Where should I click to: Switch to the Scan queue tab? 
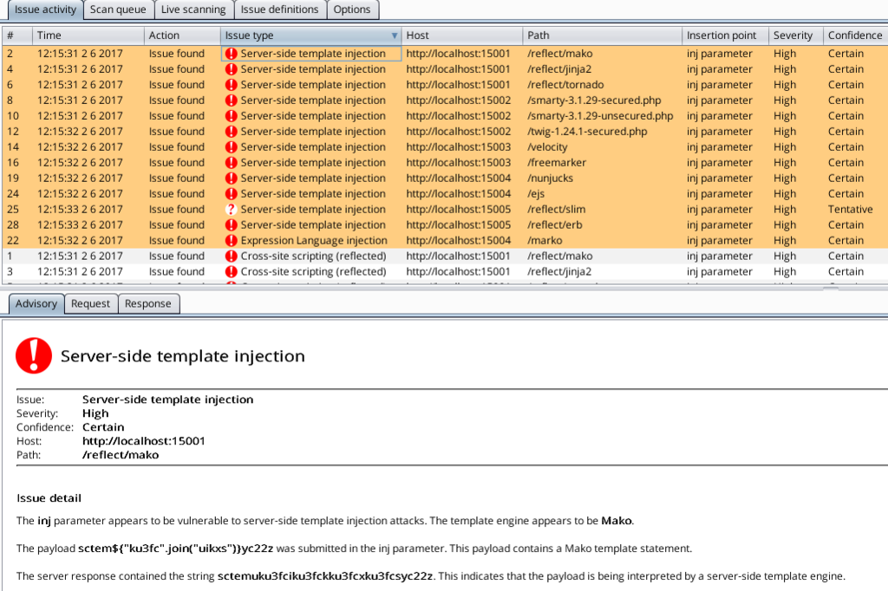coord(119,10)
